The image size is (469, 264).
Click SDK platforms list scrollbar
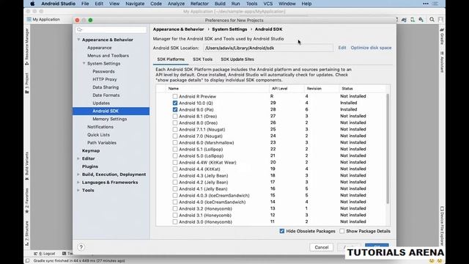pos(388,149)
